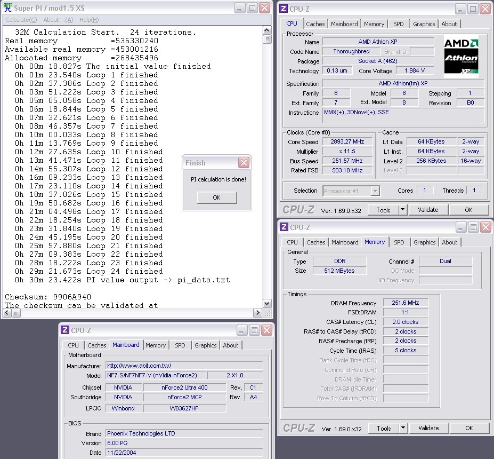Click Validate in top CPU-Z window

[428, 210]
